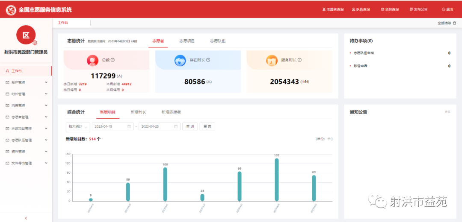Open 志愿者查询 in the top bar
This screenshot has height=222, width=462.
pos(333,9)
